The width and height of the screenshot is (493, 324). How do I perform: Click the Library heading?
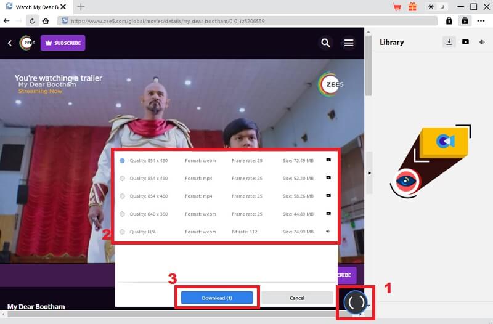click(x=391, y=42)
